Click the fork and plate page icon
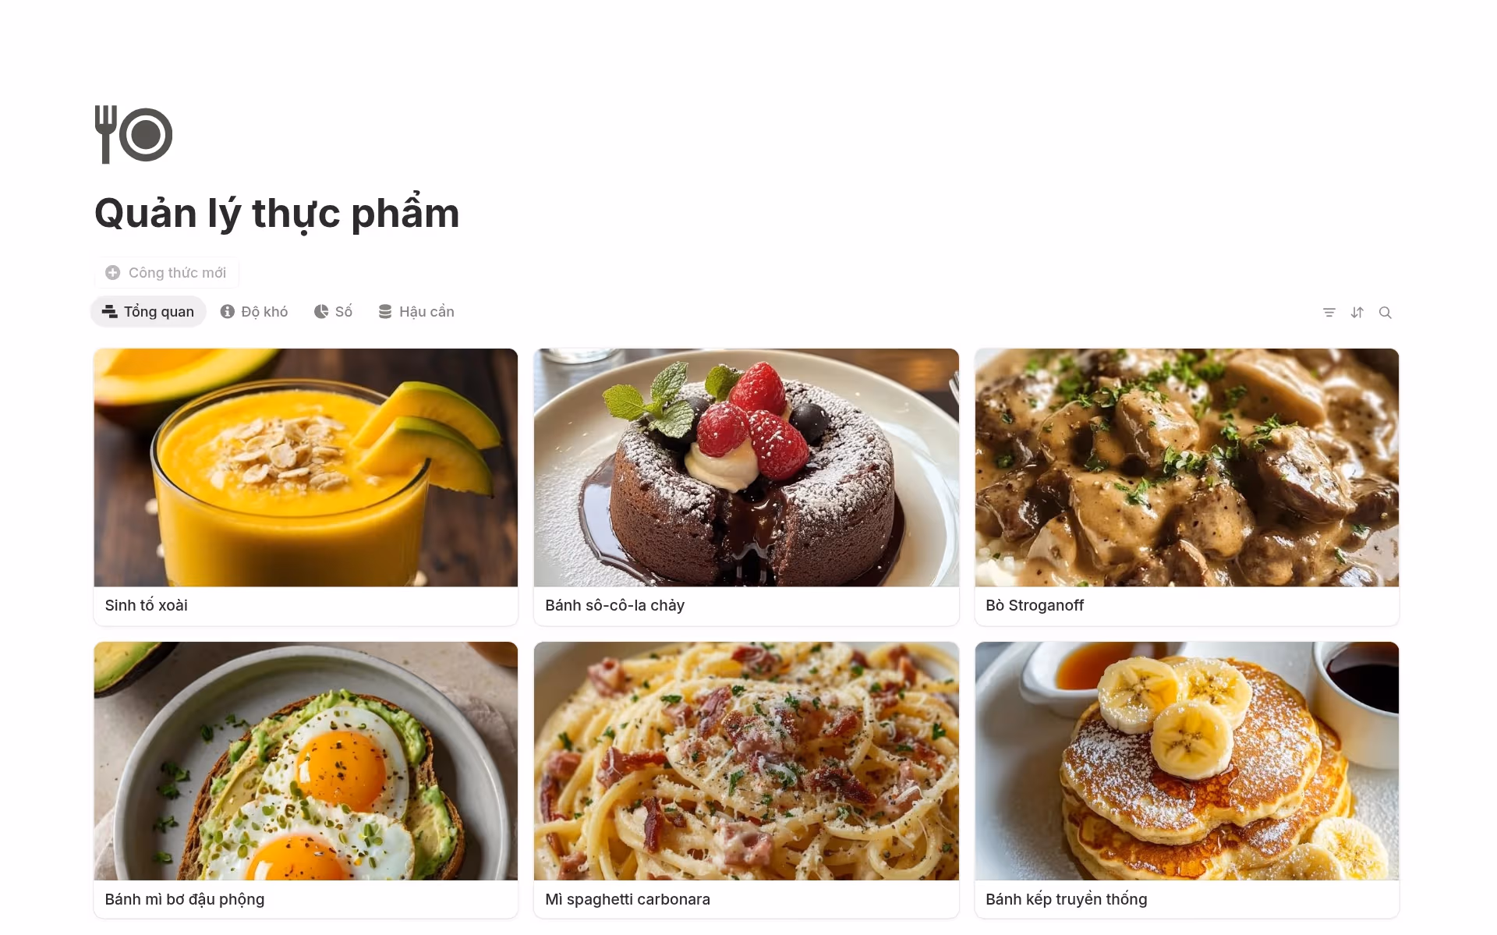The height and width of the screenshot is (935, 1497). pos(133,135)
